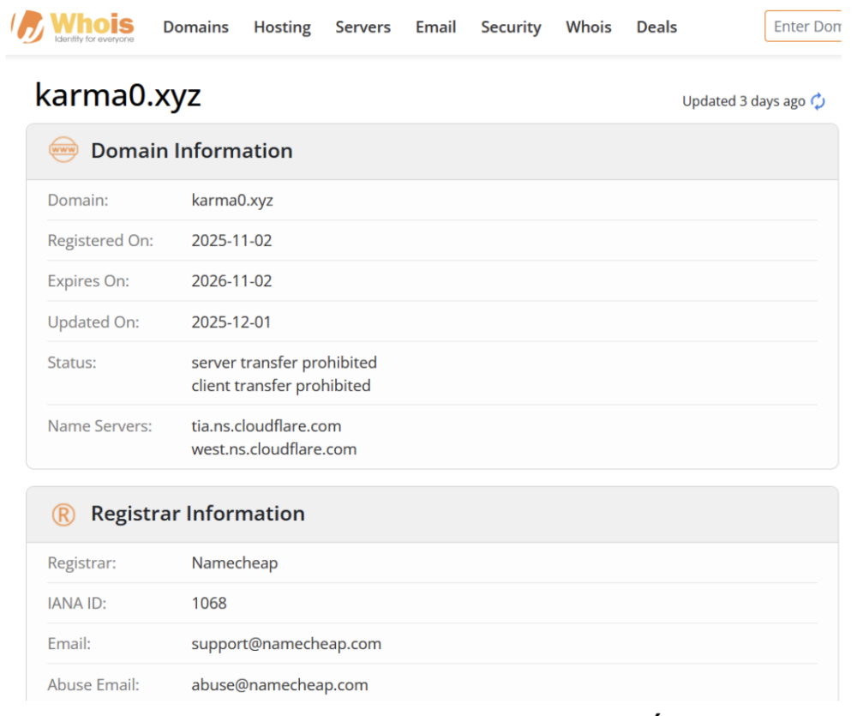Click the abuse@namecheap.com abuse email
The image size is (857, 716).
point(279,684)
